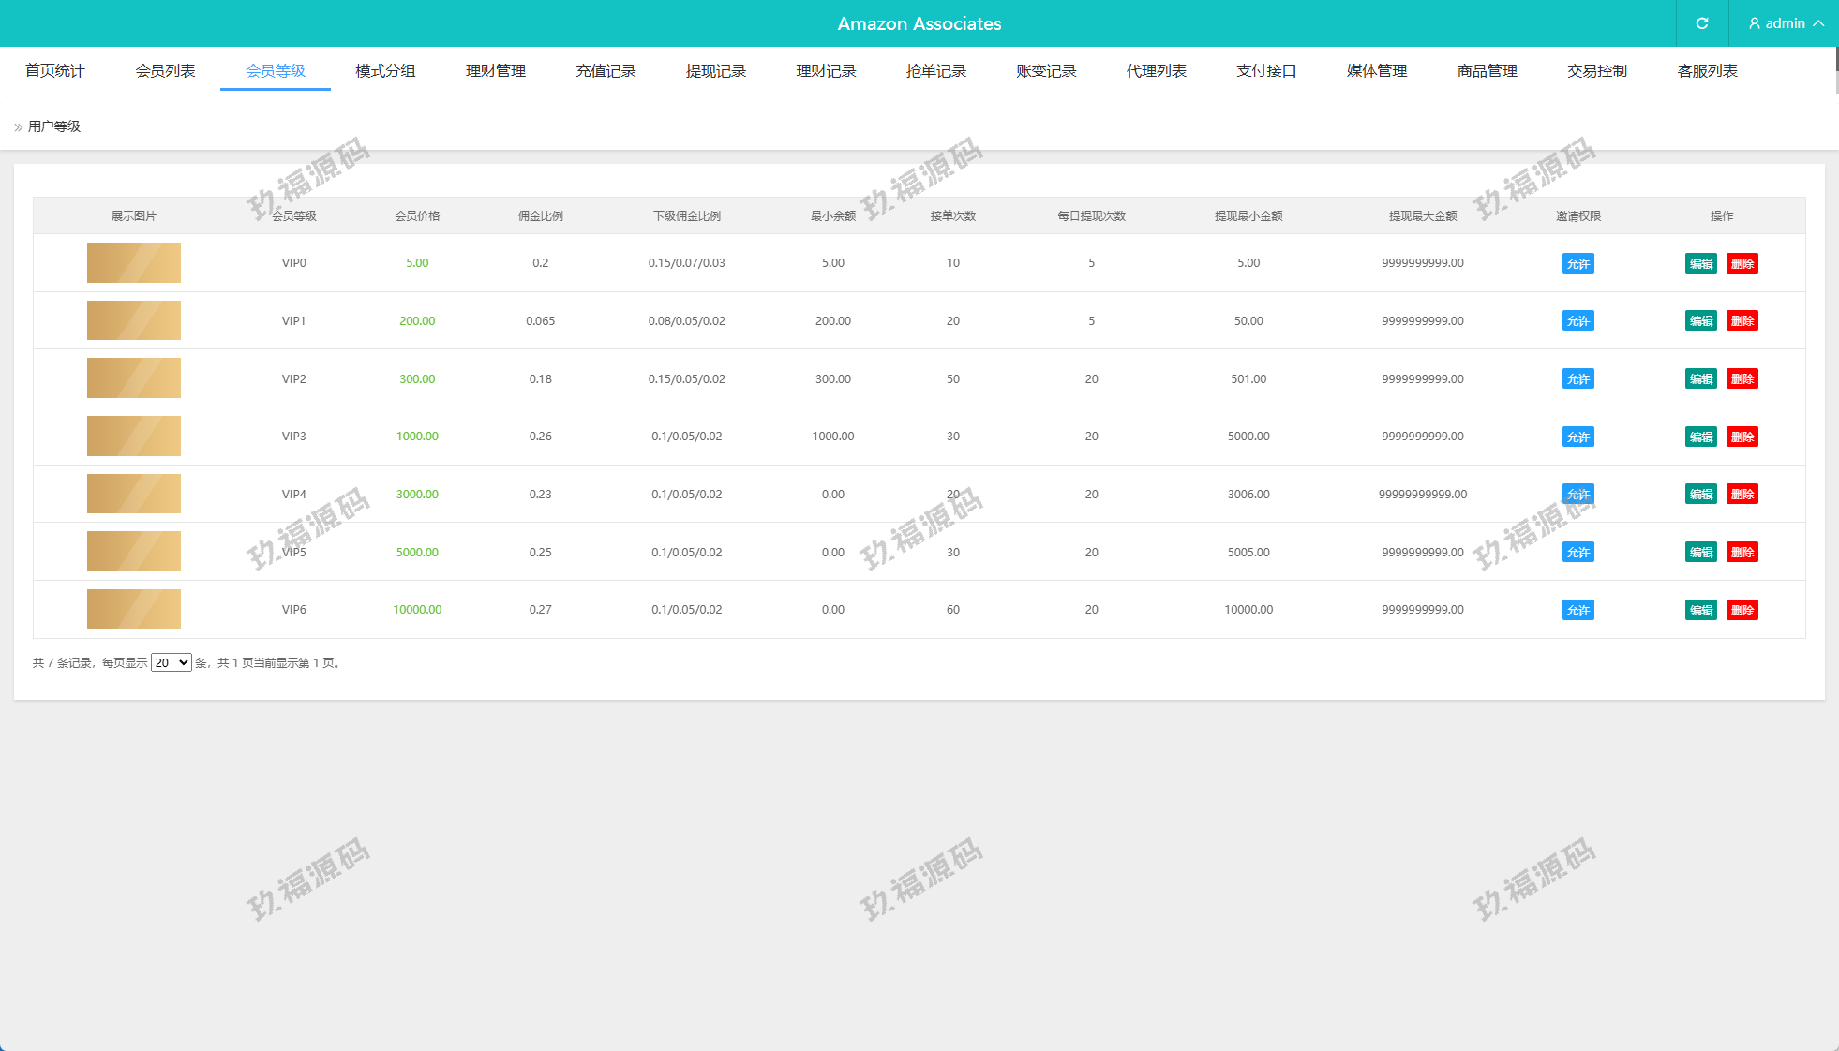The height and width of the screenshot is (1051, 1839).
Task: Expand the page size selector
Action: 172,662
